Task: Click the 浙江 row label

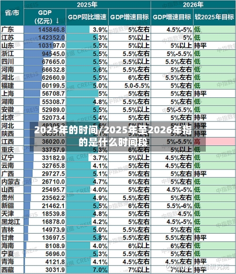Action: pos(12,54)
